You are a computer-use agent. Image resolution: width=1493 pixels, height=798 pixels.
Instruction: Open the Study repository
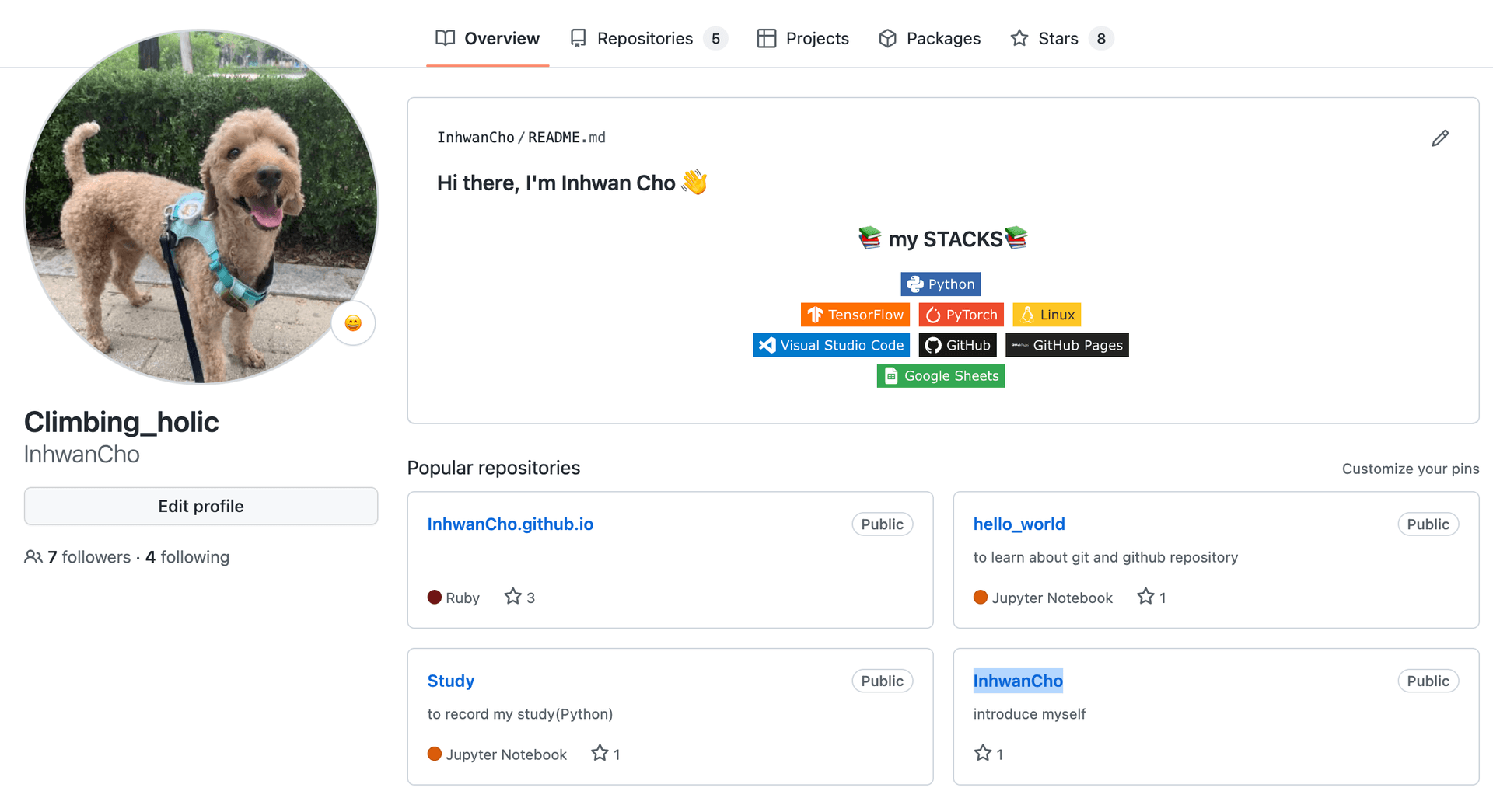(450, 681)
